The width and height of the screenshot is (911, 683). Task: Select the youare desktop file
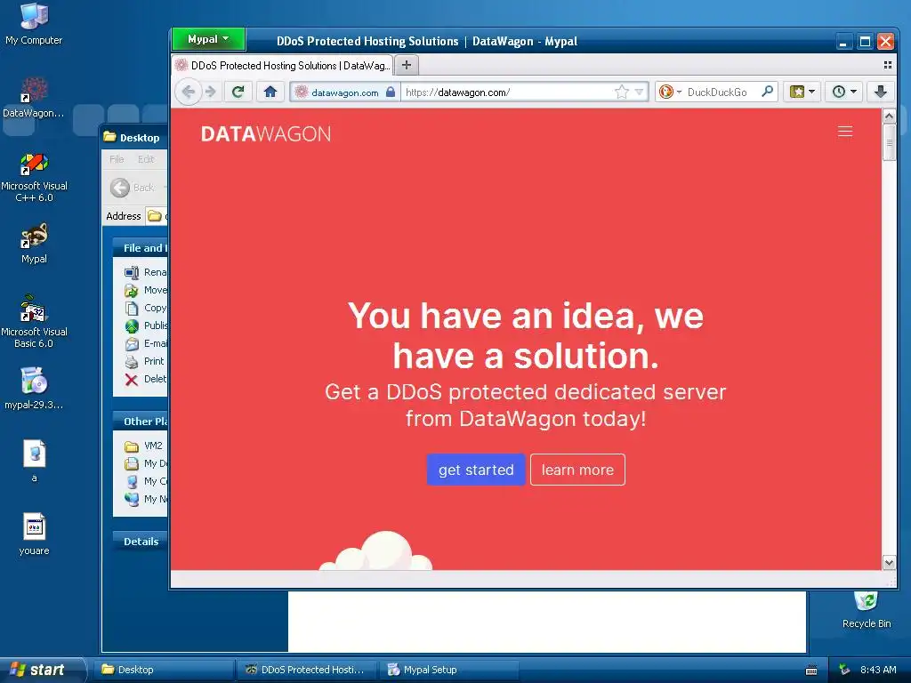tap(35, 534)
